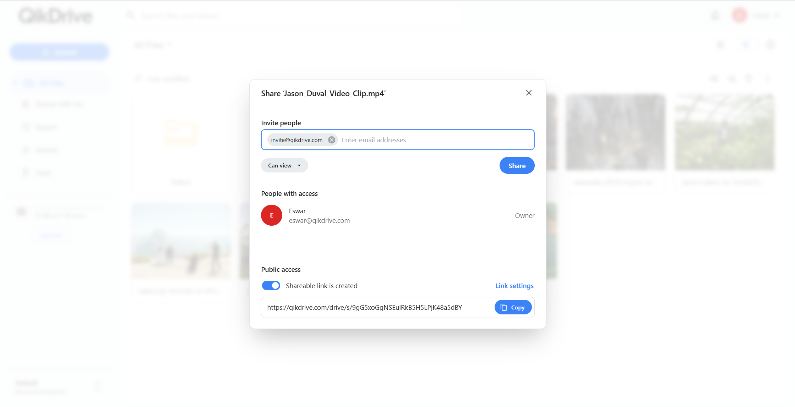Click the Owner role label

pyautogui.click(x=524, y=216)
